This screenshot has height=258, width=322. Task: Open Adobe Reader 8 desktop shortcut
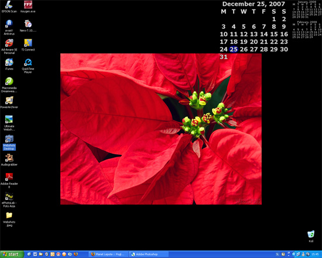(9, 181)
